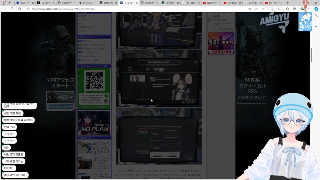Image resolution: width=320 pixels, height=180 pixels.
Task: Open Settings and more ellipsis menu
Action: 309,9
